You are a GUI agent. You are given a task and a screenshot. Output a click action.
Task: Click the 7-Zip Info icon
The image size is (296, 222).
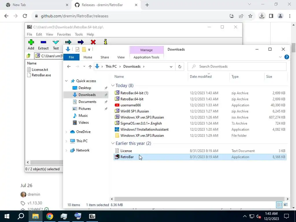click(106, 42)
